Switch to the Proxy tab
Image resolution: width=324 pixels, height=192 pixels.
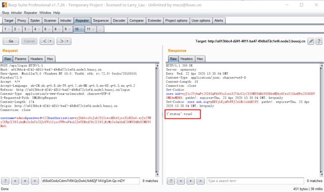pyautogui.click(x=22, y=21)
